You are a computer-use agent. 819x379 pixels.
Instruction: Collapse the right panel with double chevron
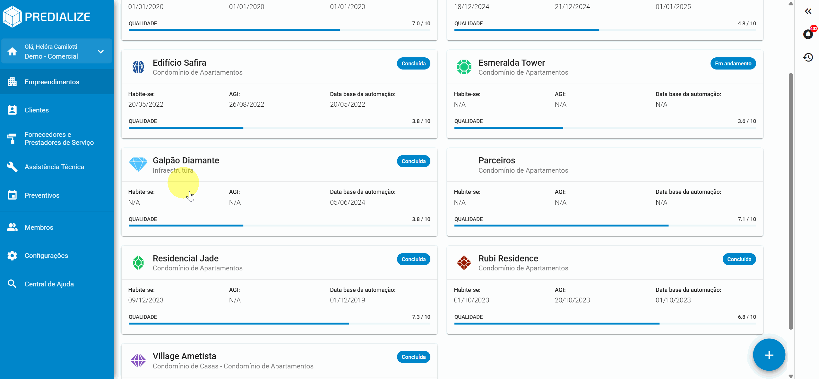(x=808, y=12)
